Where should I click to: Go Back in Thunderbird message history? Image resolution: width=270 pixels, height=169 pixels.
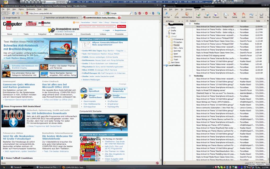[261, 15]
